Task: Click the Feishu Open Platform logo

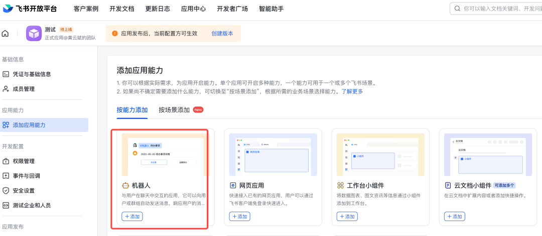Action: tap(30, 9)
